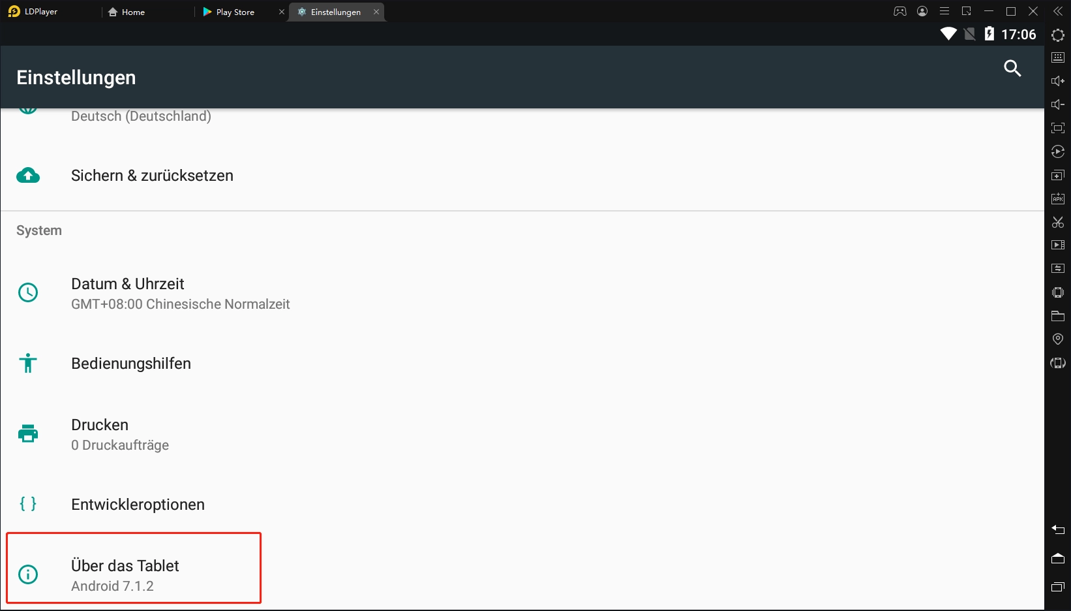Open the search in Einstellungen
Viewport: 1071px width, 611px height.
click(1012, 69)
